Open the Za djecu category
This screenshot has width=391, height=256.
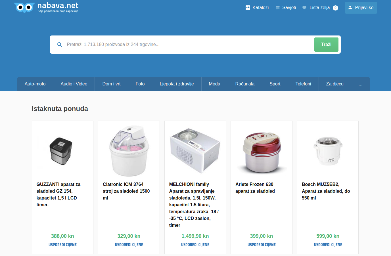point(335,84)
